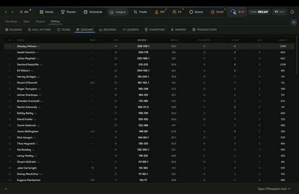Click the 77 OVR rating badge

pyautogui.click(x=279, y=12)
